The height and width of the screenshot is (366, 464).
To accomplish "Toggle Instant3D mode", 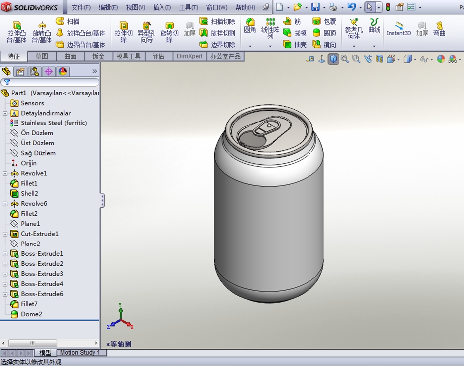I will [x=399, y=29].
